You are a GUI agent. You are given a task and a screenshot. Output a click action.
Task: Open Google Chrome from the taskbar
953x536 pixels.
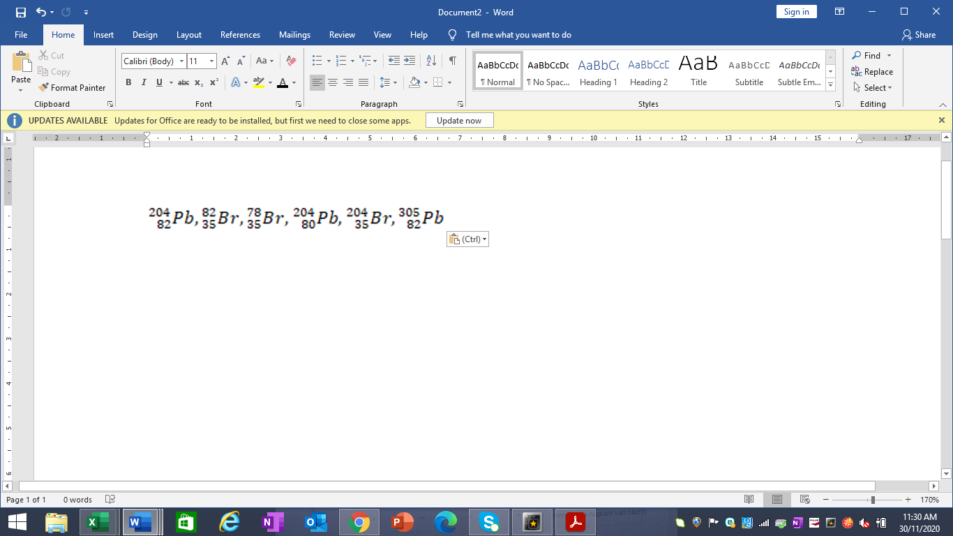(359, 522)
